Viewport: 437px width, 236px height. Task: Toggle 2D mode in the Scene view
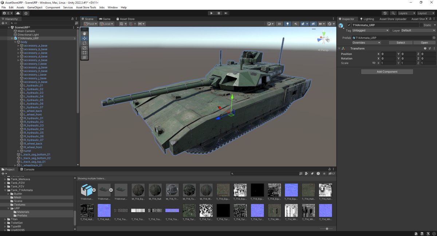(x=279, y=24)
